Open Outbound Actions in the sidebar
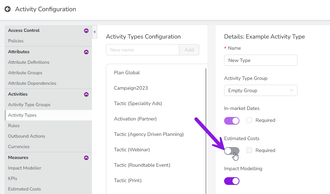Image resolution: width=330 pixels, height=194 pixels. [x=27, y=136]
